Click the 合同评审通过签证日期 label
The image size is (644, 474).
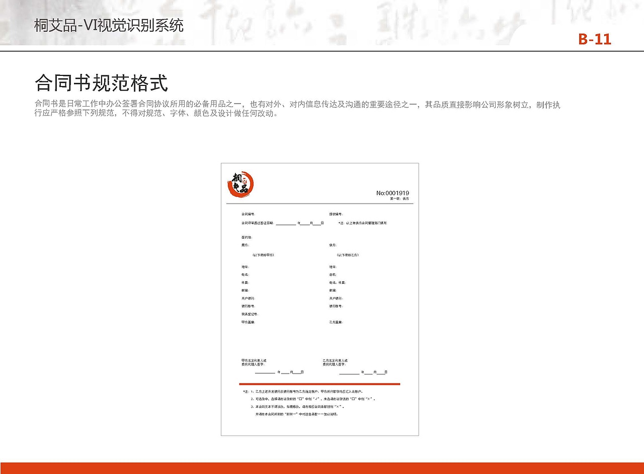point(258,223)
